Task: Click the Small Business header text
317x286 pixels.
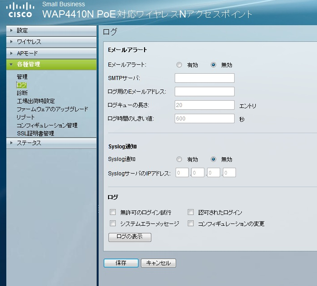Action: 63,4
